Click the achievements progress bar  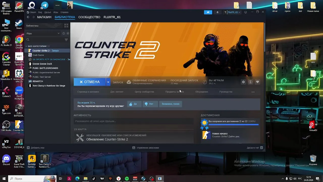[x=234, y=124]
